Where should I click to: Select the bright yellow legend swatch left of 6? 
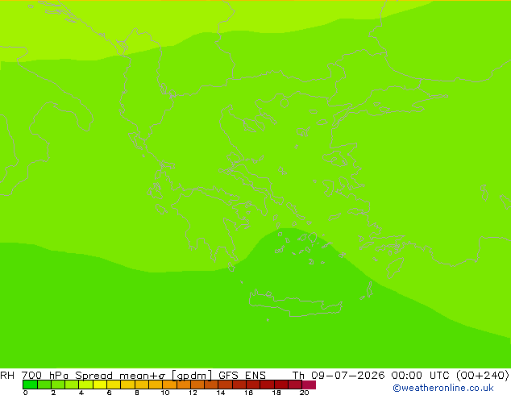pyautogui.click(x=100, y=385)
